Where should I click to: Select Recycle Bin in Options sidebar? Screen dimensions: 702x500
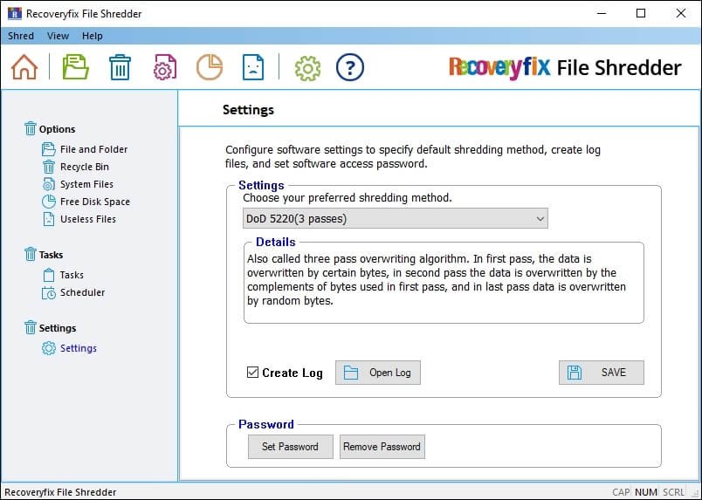pos(84,167)
